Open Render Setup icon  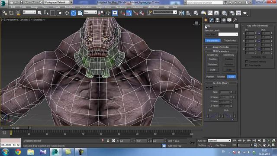pyautogui.click(x=232, y=13)
